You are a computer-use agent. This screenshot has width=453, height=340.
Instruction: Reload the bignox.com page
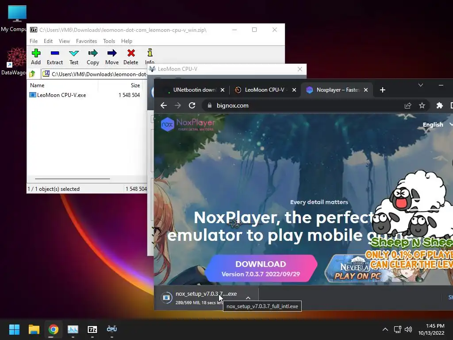click(192, 105)
